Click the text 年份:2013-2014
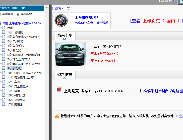Viewport: 183px width, 140px height. coord(103,61)
